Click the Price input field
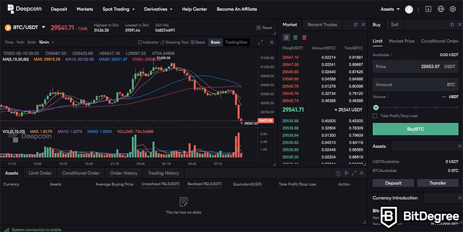This screenshot has height=232, width=463. tap(416, 66)
